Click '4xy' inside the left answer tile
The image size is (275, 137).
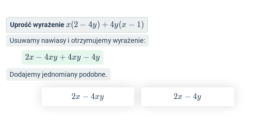[97, 97]
